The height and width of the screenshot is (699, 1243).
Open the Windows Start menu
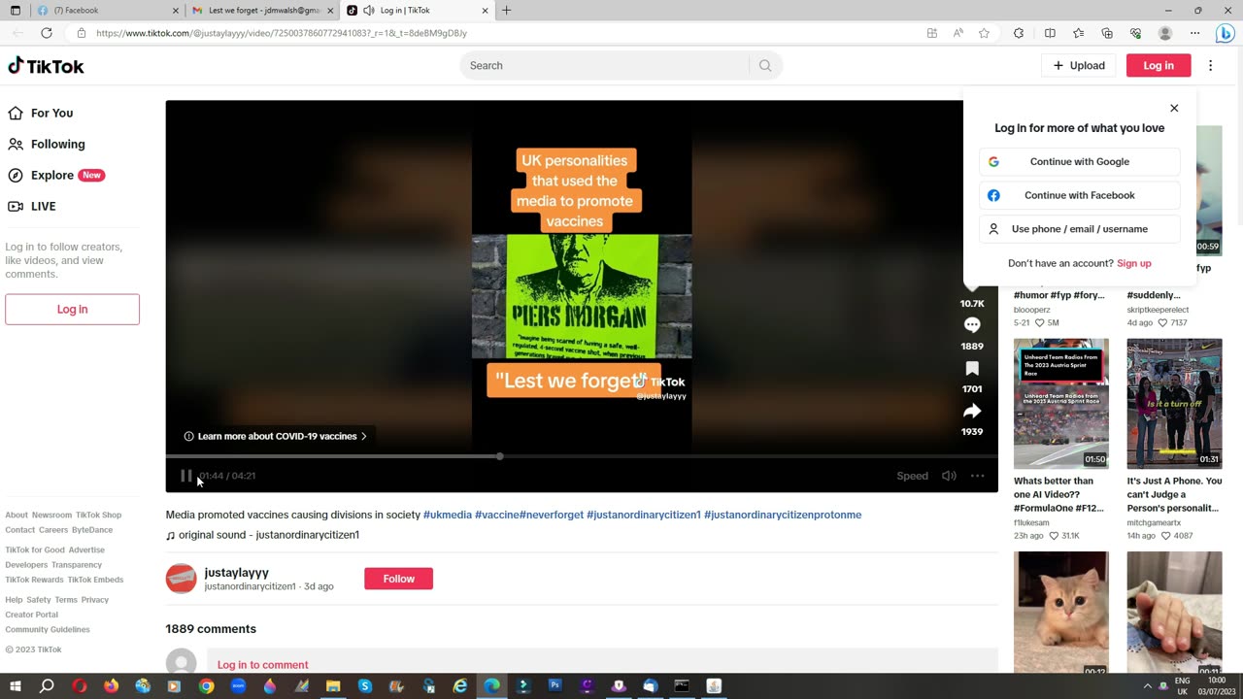pyautogui.click(x=15, y=686)
